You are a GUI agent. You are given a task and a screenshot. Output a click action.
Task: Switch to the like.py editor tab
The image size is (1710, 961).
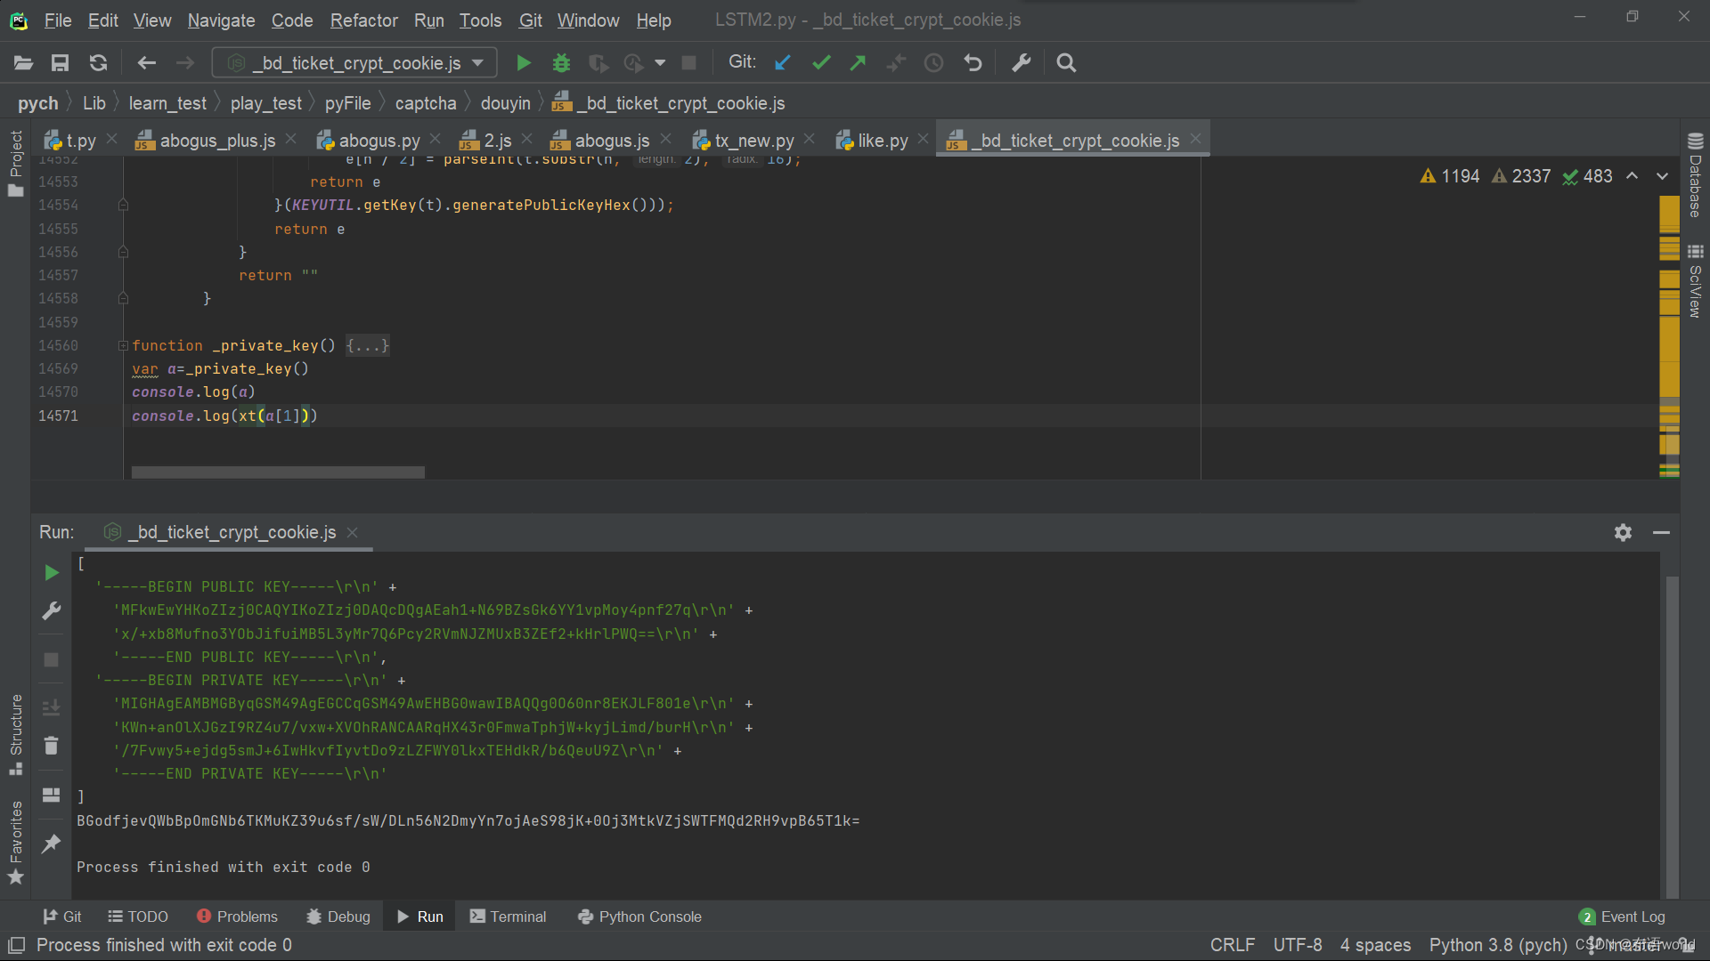(882, 140)
